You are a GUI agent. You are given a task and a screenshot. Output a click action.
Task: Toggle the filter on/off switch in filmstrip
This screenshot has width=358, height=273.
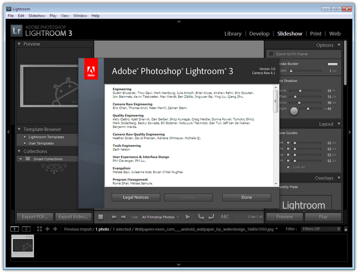tap(346, 229)
